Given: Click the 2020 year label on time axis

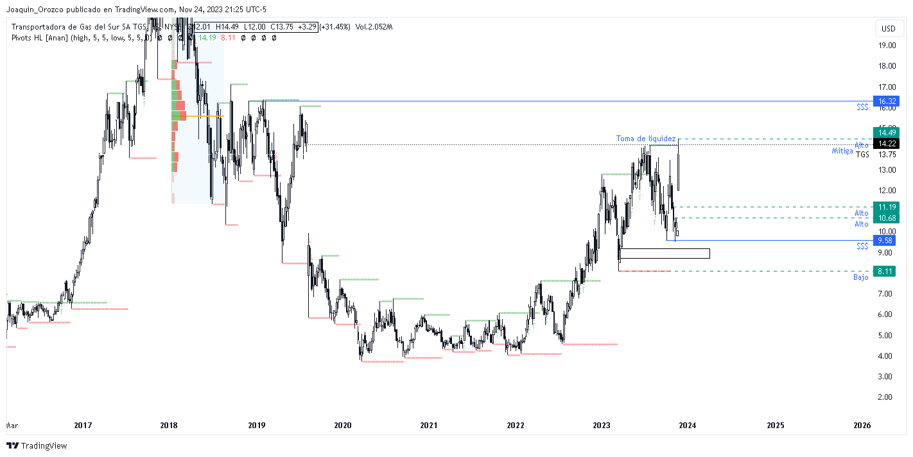Looking at the screenshot, I should (343, 425).
